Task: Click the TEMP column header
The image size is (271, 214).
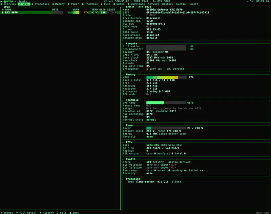Action: pos(95,10)
